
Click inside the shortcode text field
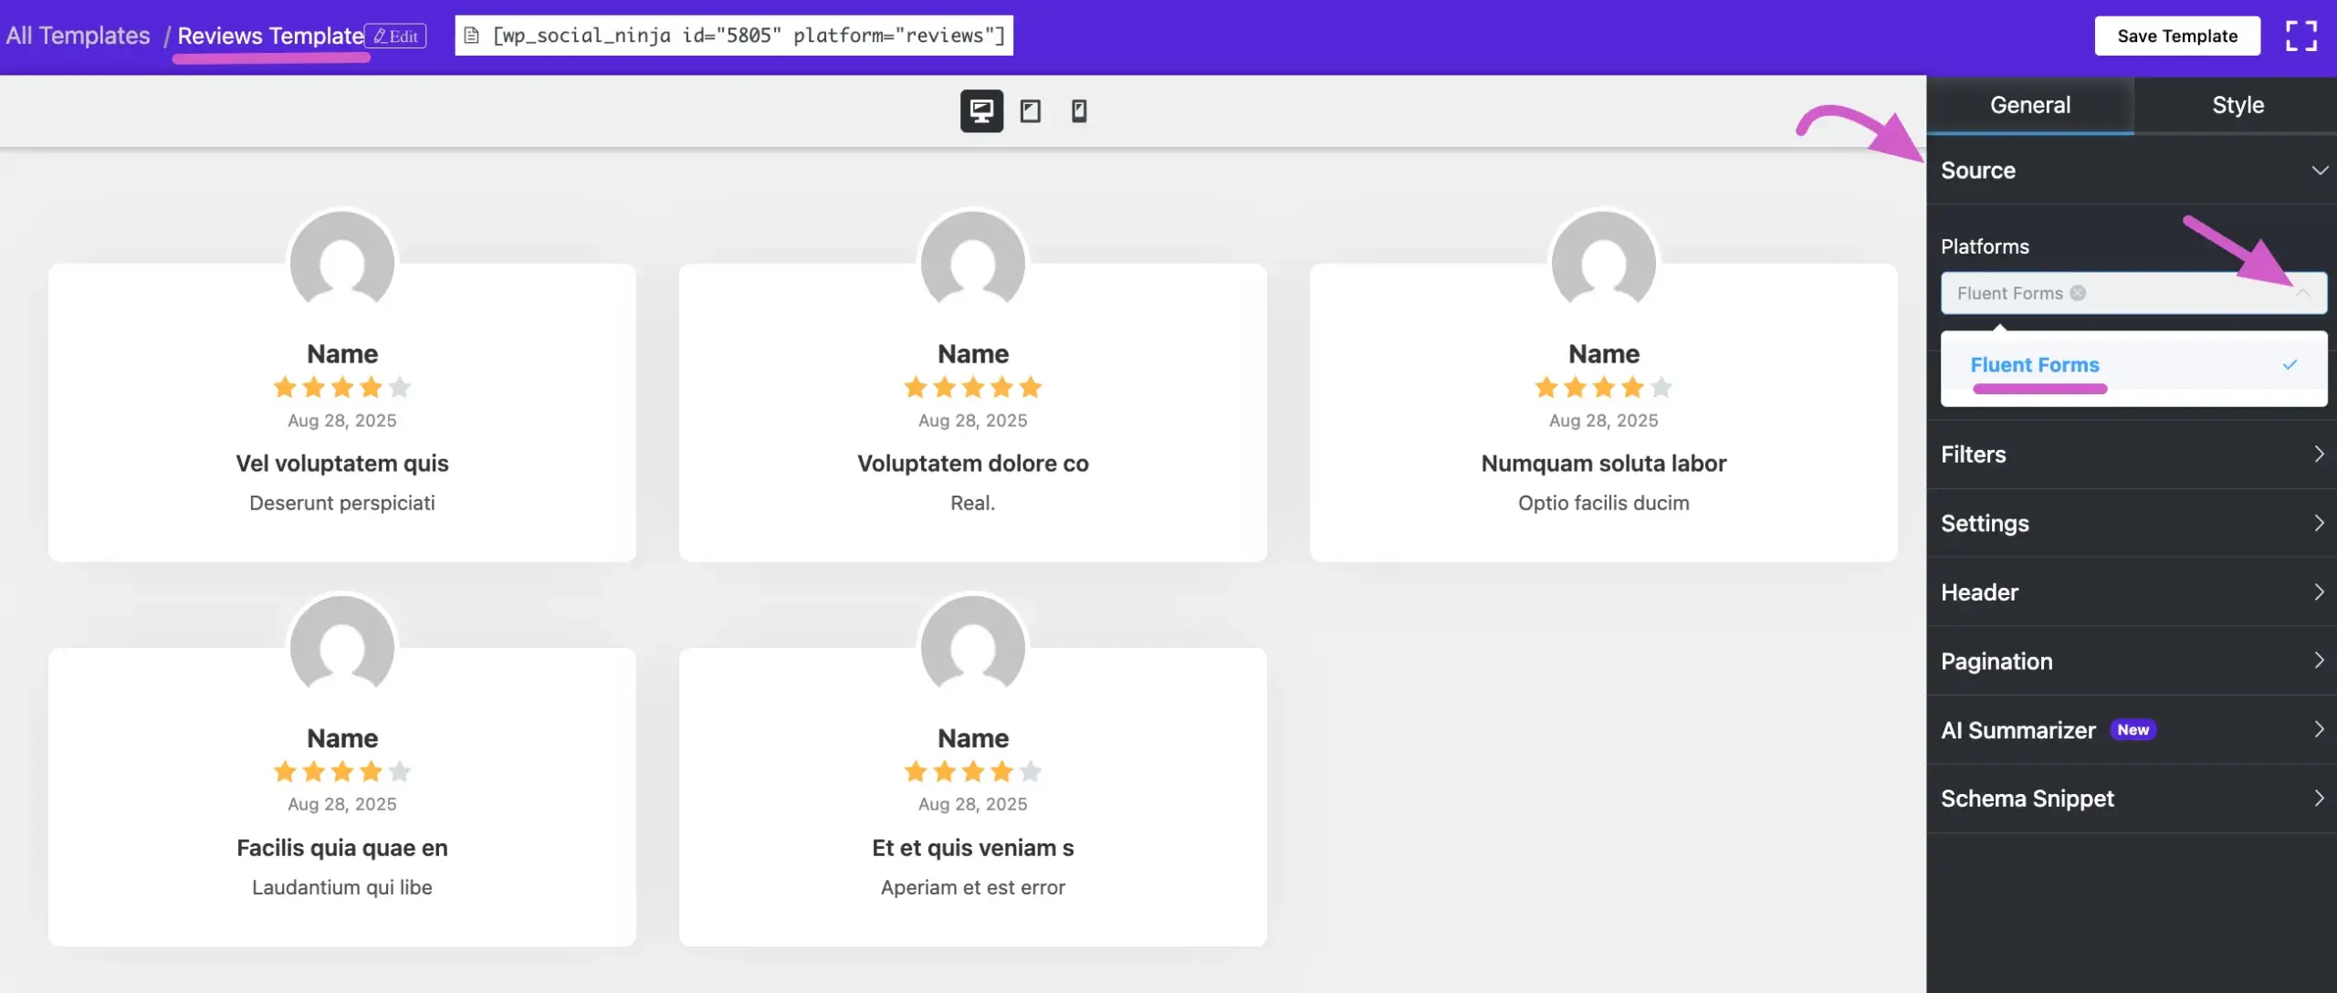tap(730, 35)
